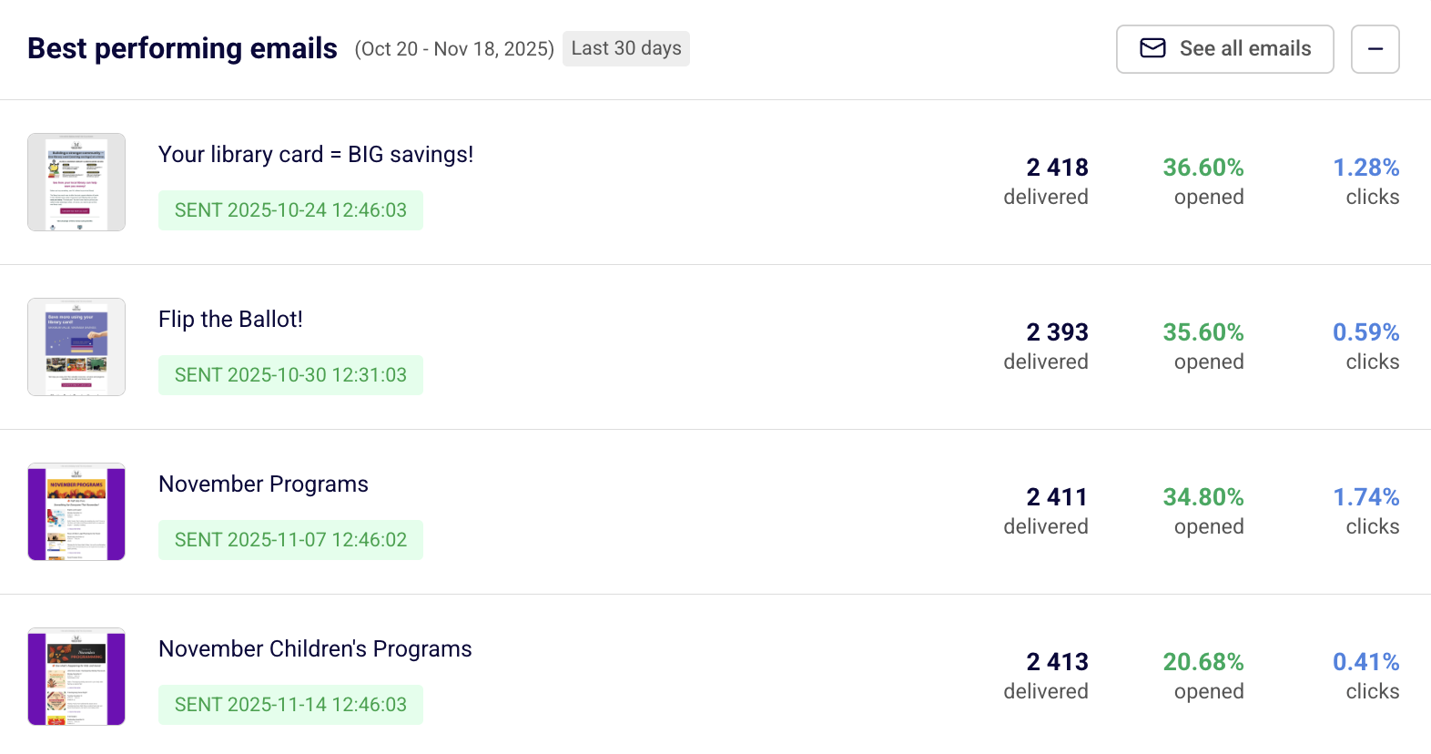Open the November Programs email thumbnail
Screen dimensions: 1431x754
pyautogui.click(x=76, y=512)
